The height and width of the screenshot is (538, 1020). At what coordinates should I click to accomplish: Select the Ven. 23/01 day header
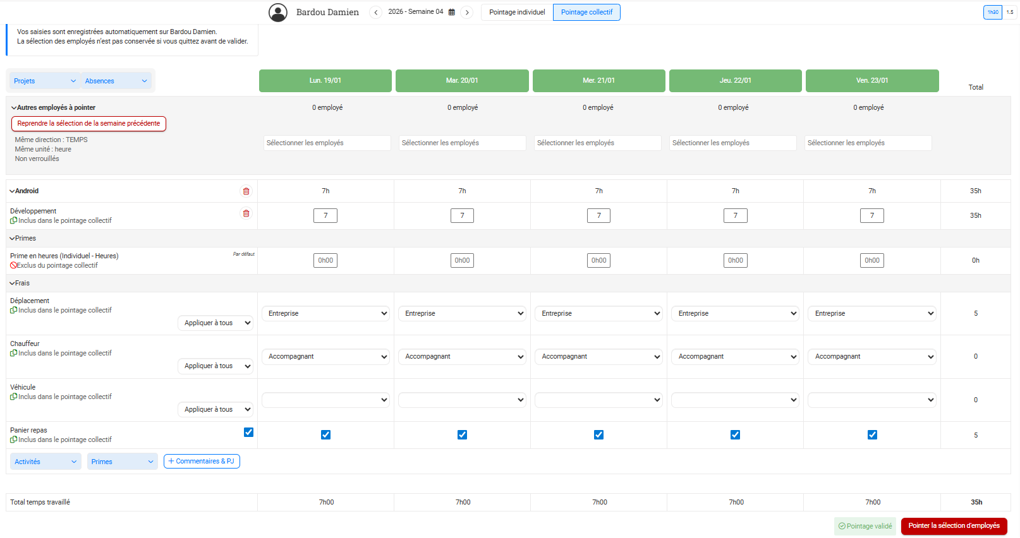coord(872,81)
